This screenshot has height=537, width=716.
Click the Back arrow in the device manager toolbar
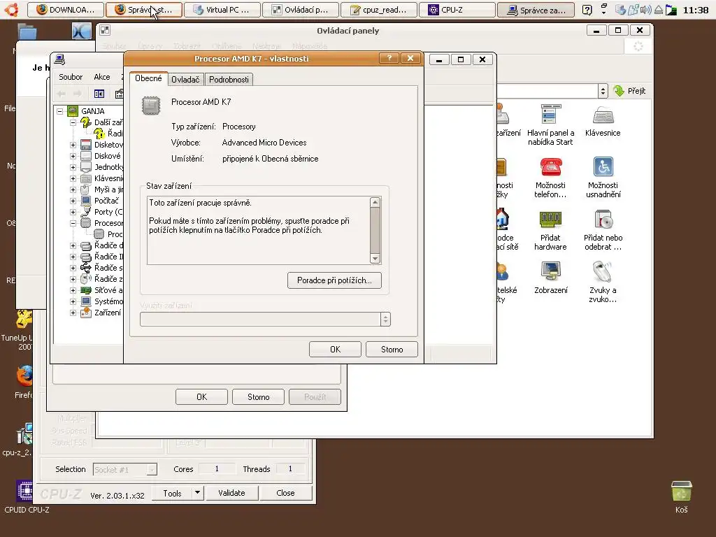62,94
